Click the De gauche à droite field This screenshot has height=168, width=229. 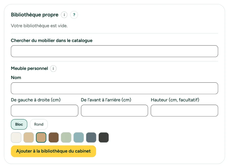(45, 111)
